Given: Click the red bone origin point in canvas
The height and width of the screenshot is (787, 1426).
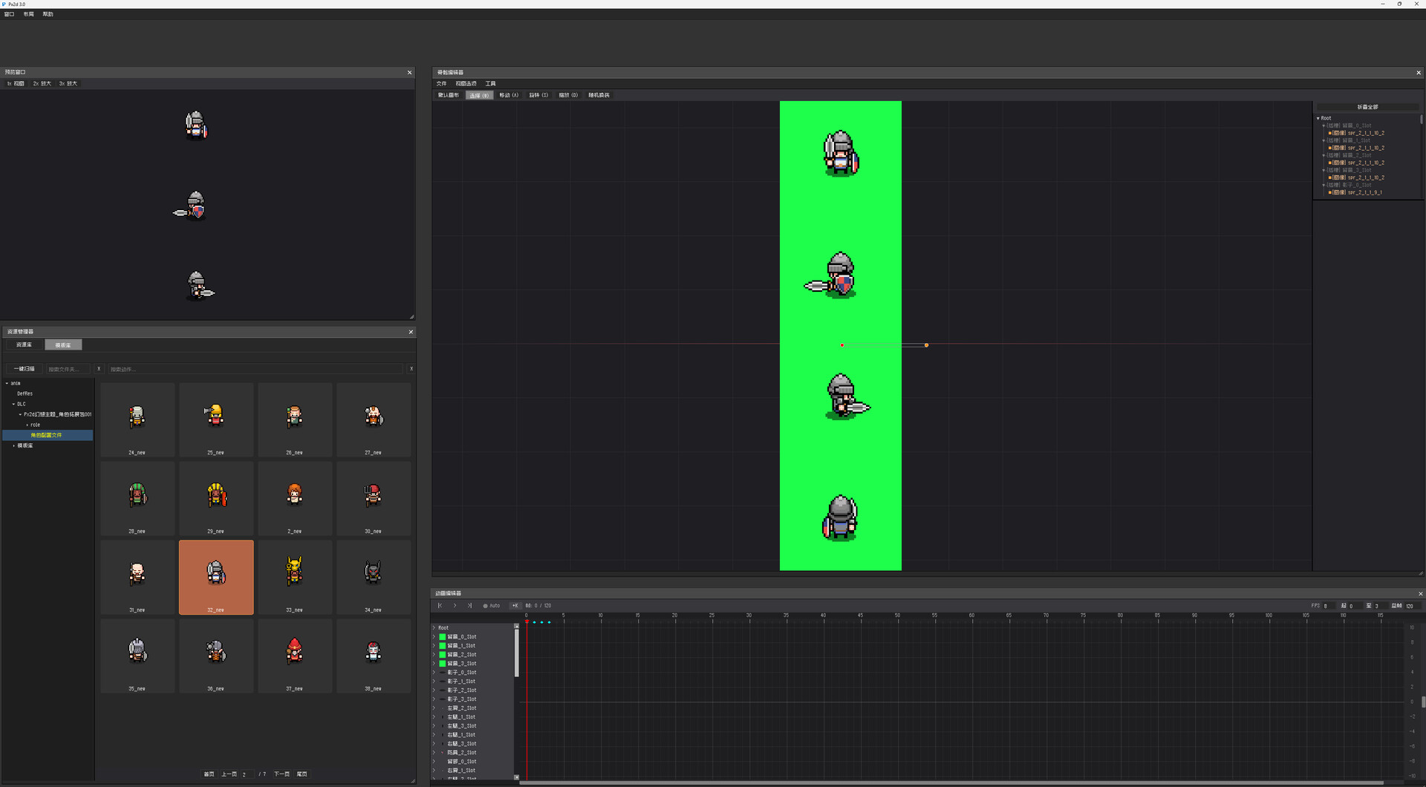Looking at the screenshot, I should coord(841,345).
